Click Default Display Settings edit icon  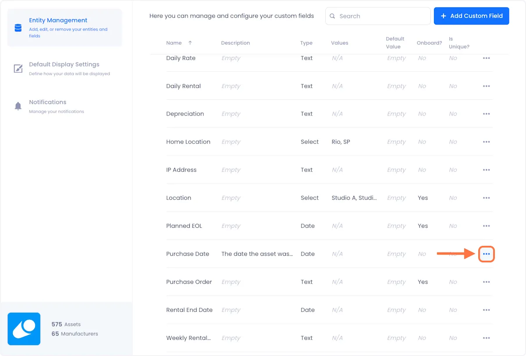(x=18, y=69)
